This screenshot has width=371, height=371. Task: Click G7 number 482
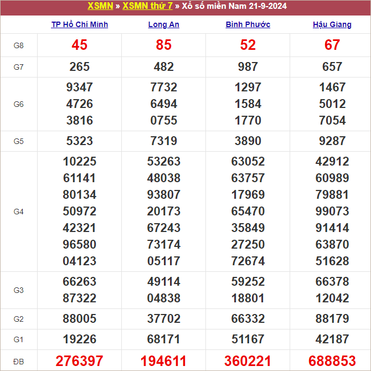pyautogui.click(x=164, y=66)
